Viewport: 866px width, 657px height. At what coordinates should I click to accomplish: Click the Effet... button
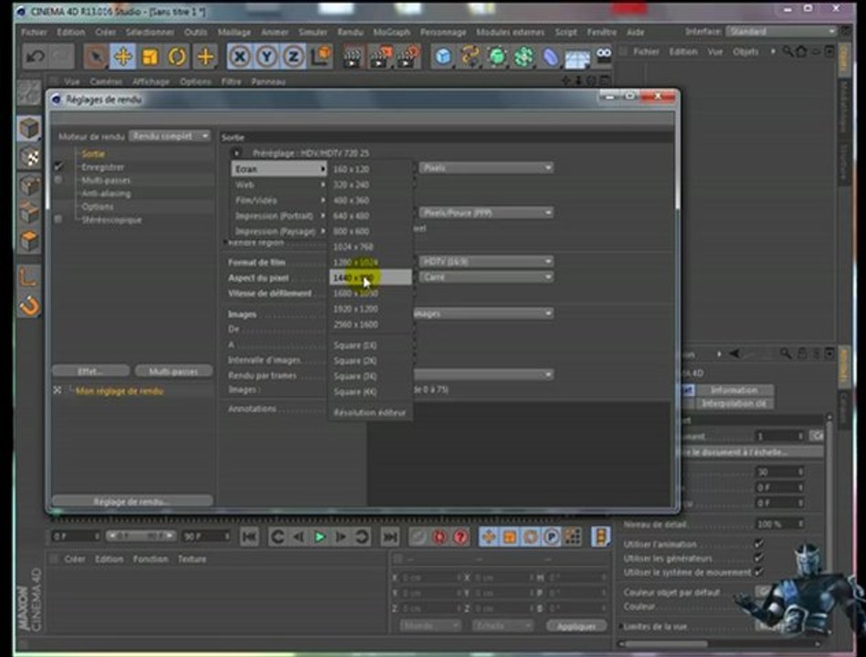point(90,371)
